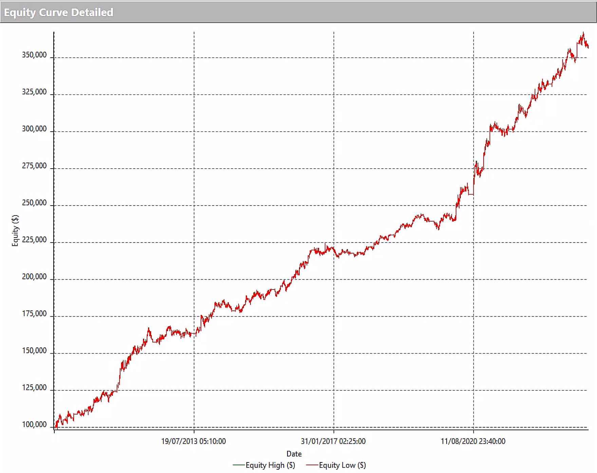Viewport: 597px width, 473px height.
Task: Click the 250,000 y-axis tick label
Action: (34, 203)
